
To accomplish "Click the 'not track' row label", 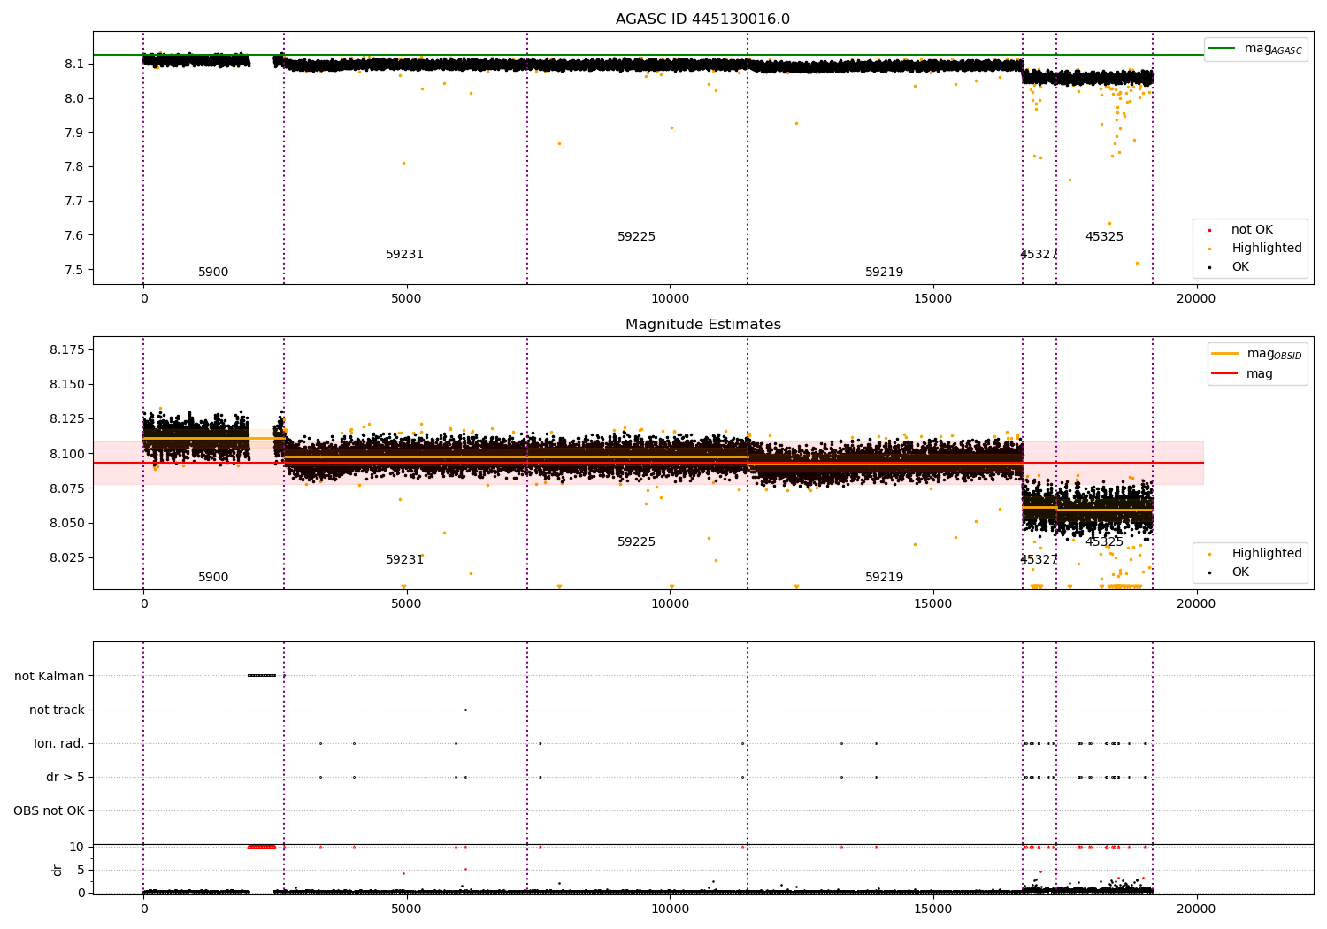I will click(57, 710).
